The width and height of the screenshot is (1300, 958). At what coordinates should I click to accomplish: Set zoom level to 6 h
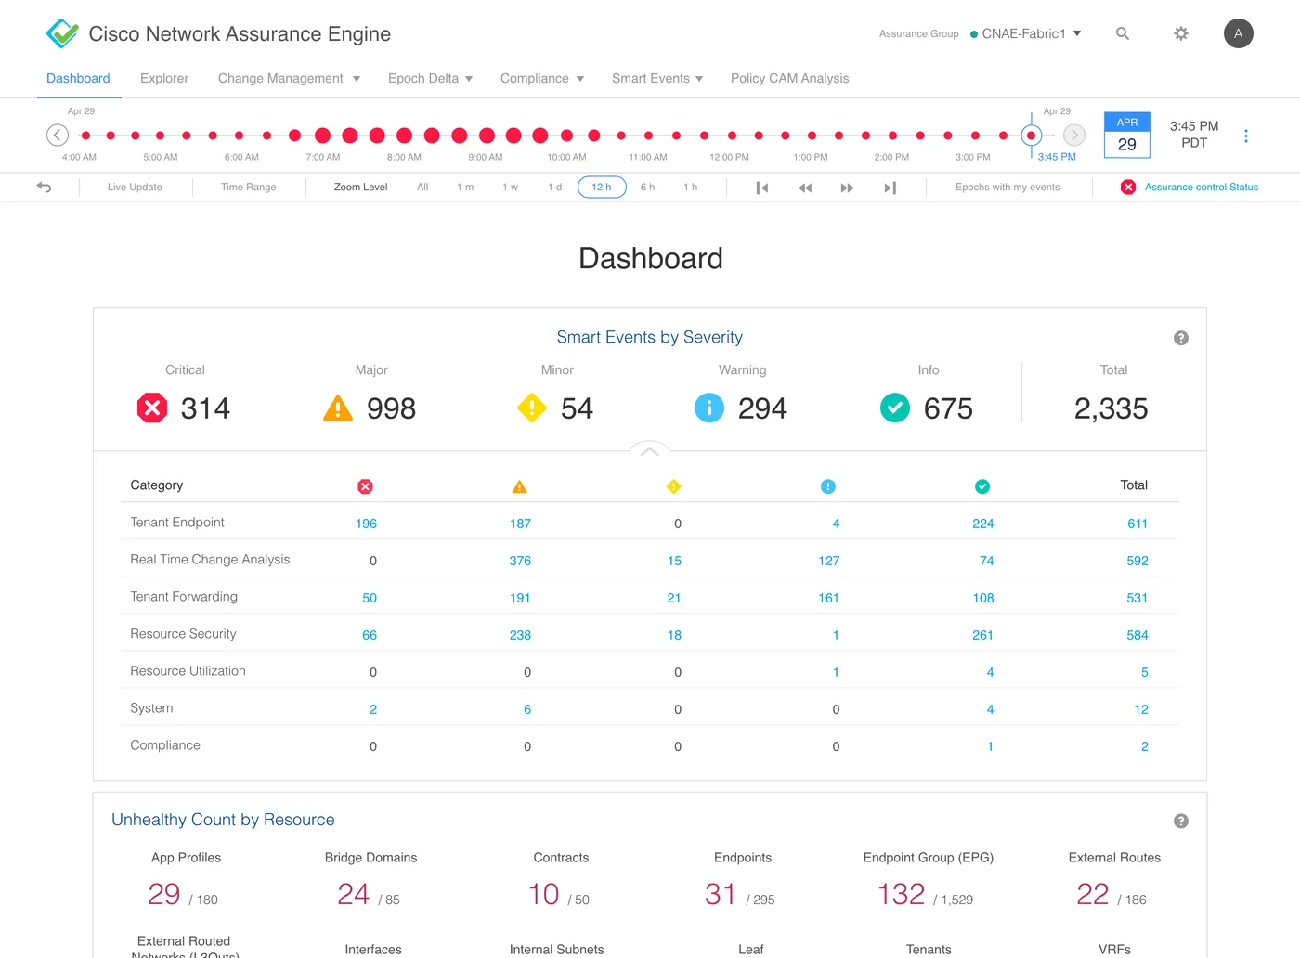(x=647, y=187)
